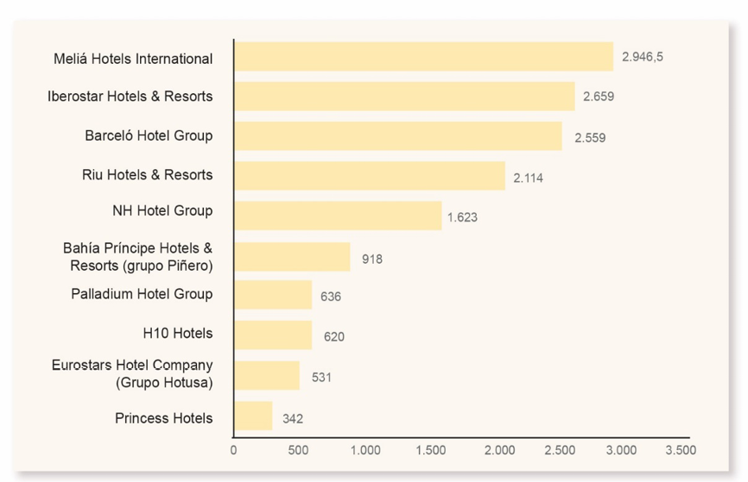Click the 342 value label

tap(293, 419)
